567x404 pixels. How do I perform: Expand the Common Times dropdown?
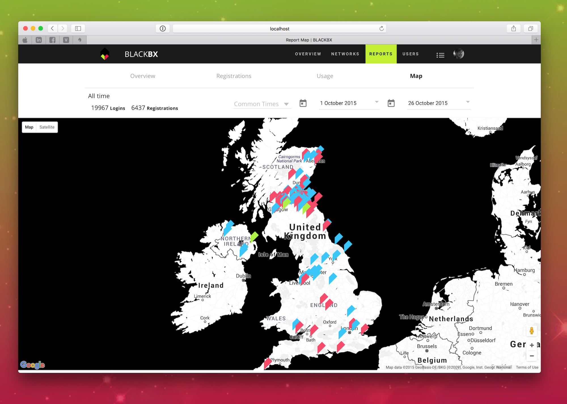pyautogui.click(x=262, y=104)
